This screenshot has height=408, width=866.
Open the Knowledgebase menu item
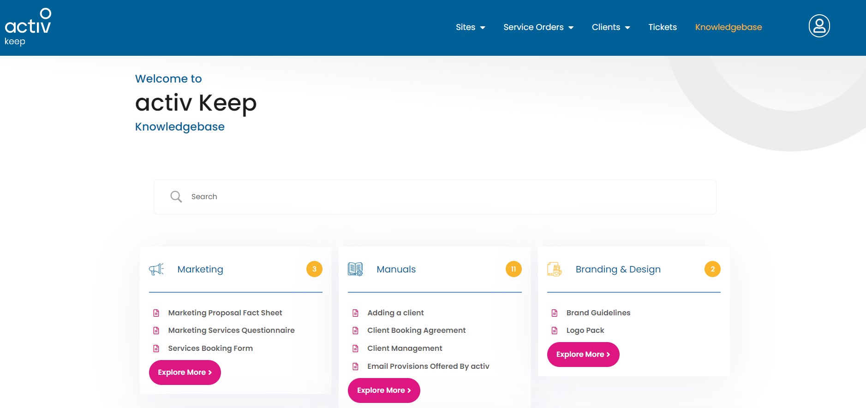(x=729, y=27)
